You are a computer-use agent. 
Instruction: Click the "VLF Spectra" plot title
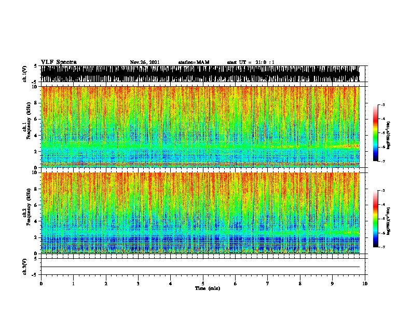pos(59,62)
